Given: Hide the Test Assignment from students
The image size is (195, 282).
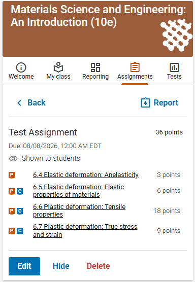Looking at the screenshot, I should 61,266.
